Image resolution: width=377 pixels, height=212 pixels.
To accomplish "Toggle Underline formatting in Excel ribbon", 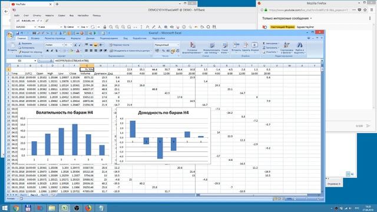I will (57, 51).
